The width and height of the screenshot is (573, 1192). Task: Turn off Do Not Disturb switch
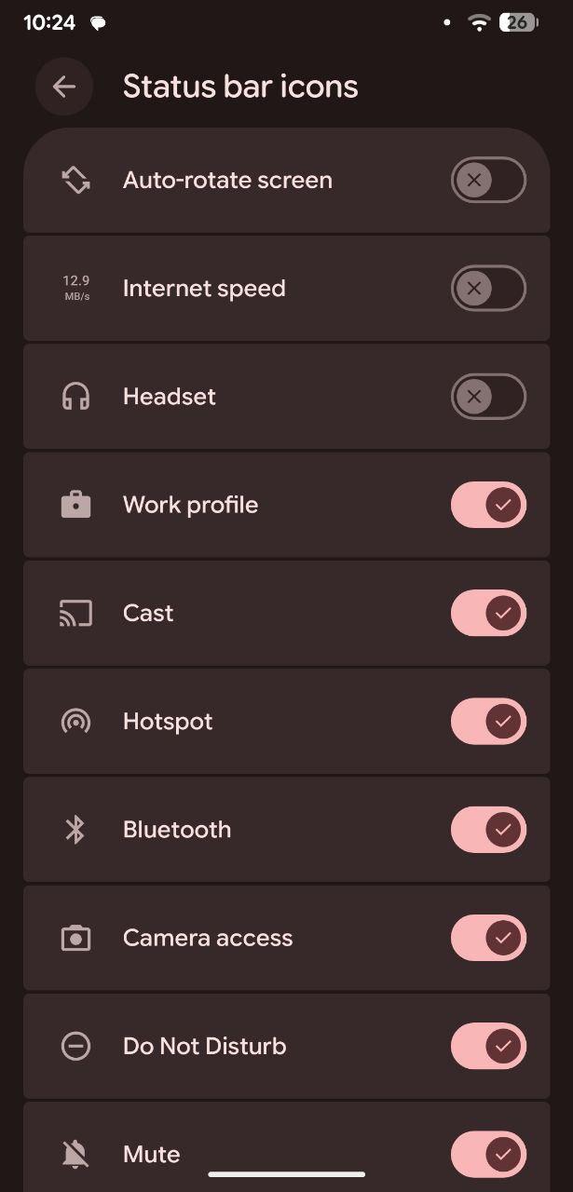tap(488, 1046)
